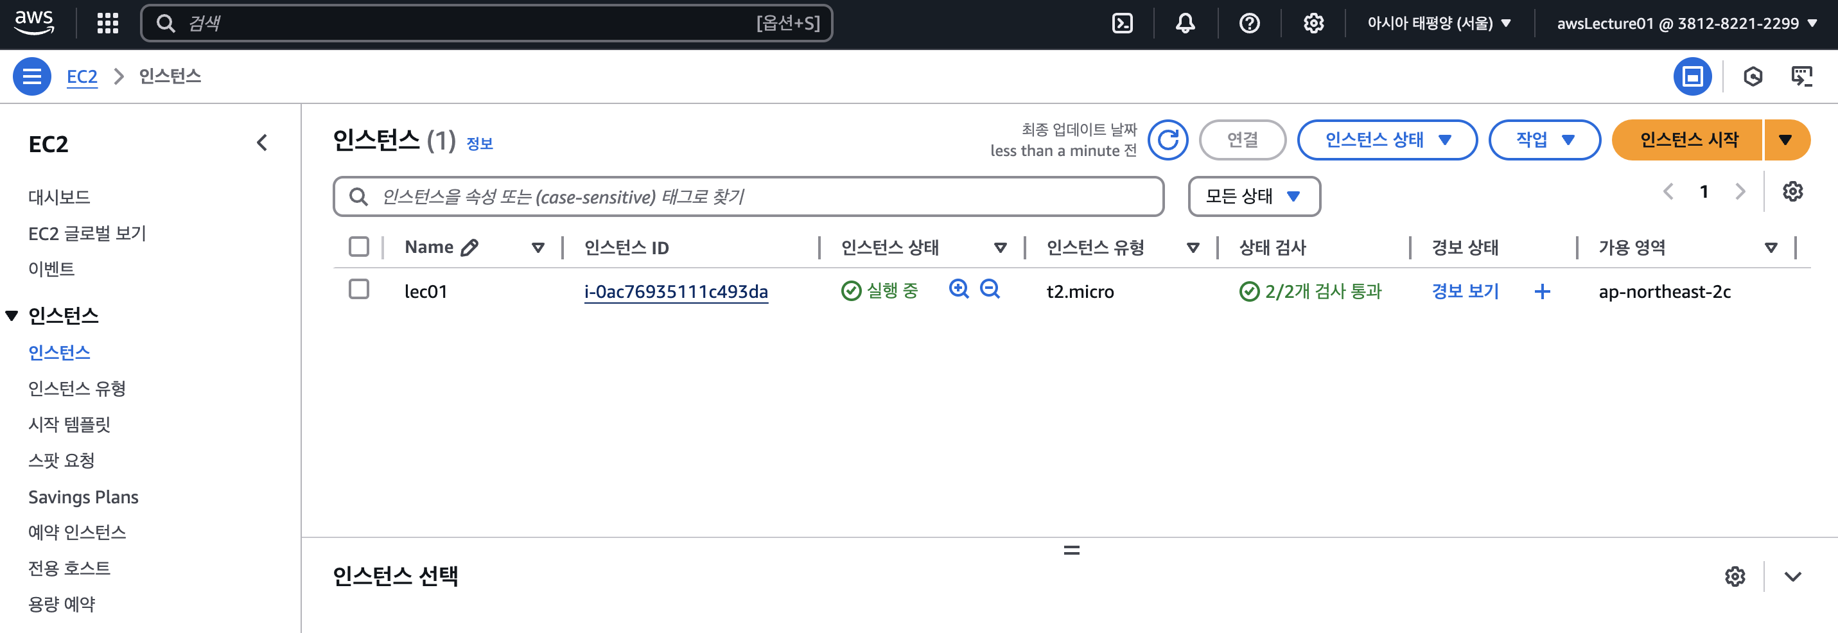Open 대시보드 in the sidebar

click(x=59, y=197)
